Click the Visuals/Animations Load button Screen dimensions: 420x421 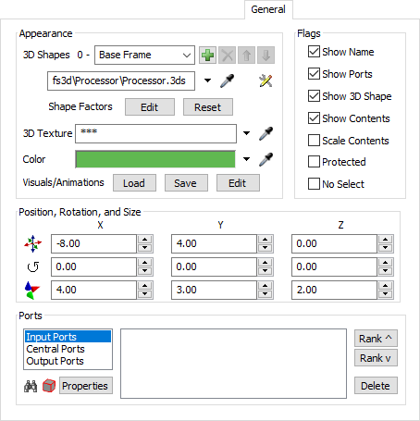tap(134, 183)
